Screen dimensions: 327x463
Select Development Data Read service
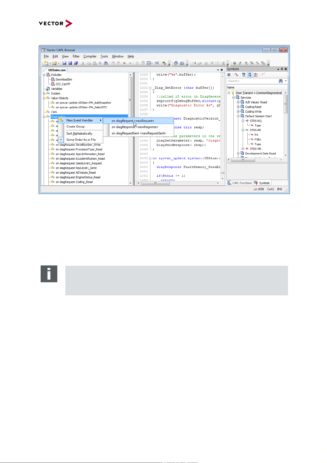[x=260, y=154]
